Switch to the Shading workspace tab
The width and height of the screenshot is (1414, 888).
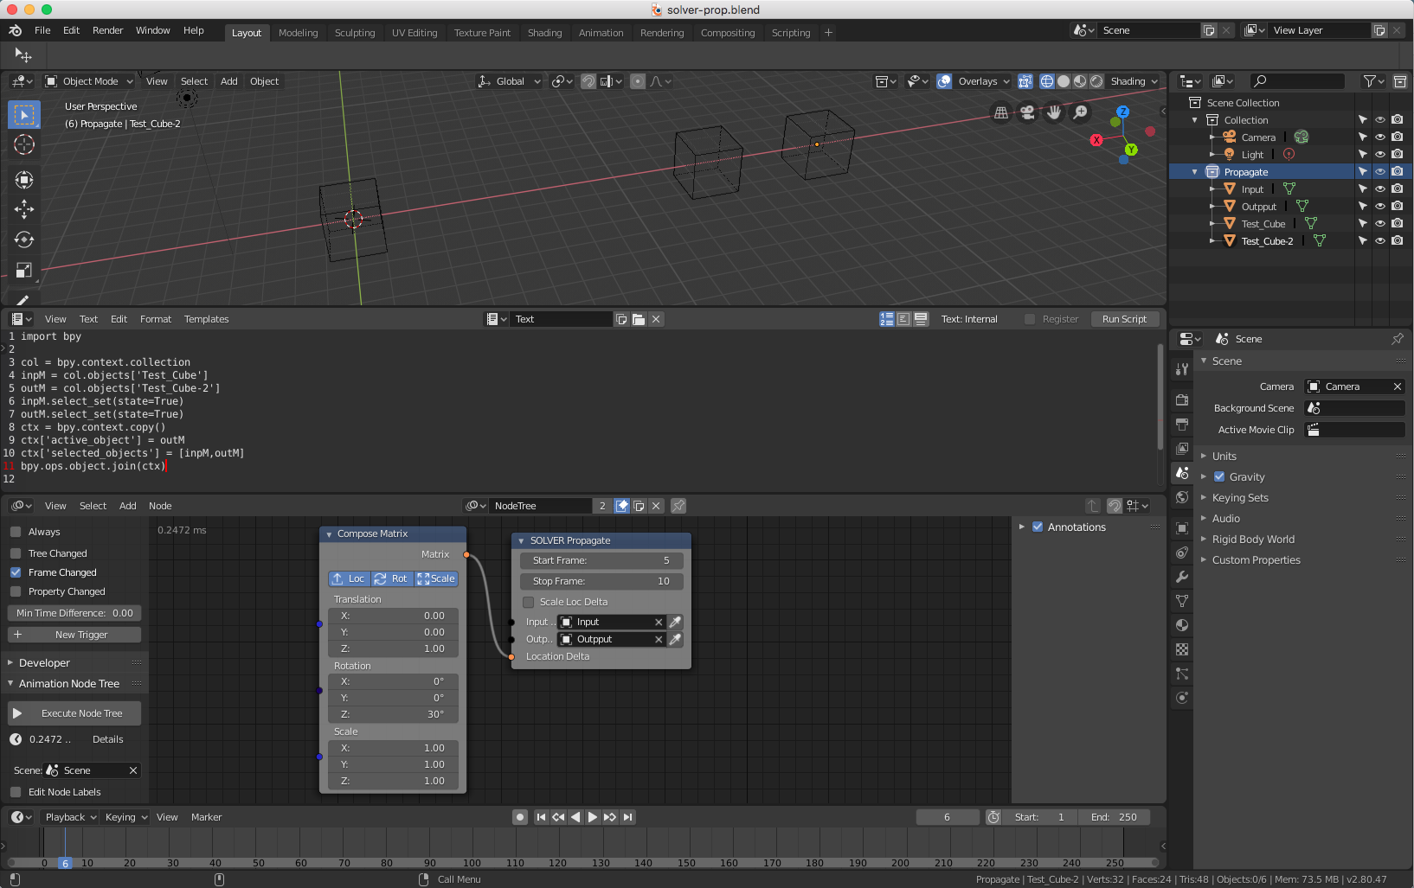coord(544,33)
